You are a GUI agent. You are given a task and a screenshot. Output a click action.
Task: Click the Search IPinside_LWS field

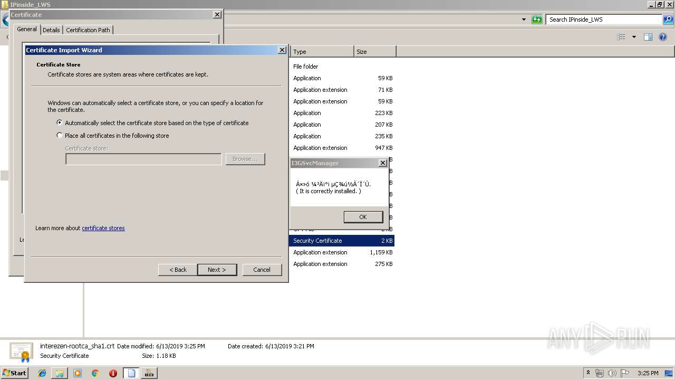(604, 20)
